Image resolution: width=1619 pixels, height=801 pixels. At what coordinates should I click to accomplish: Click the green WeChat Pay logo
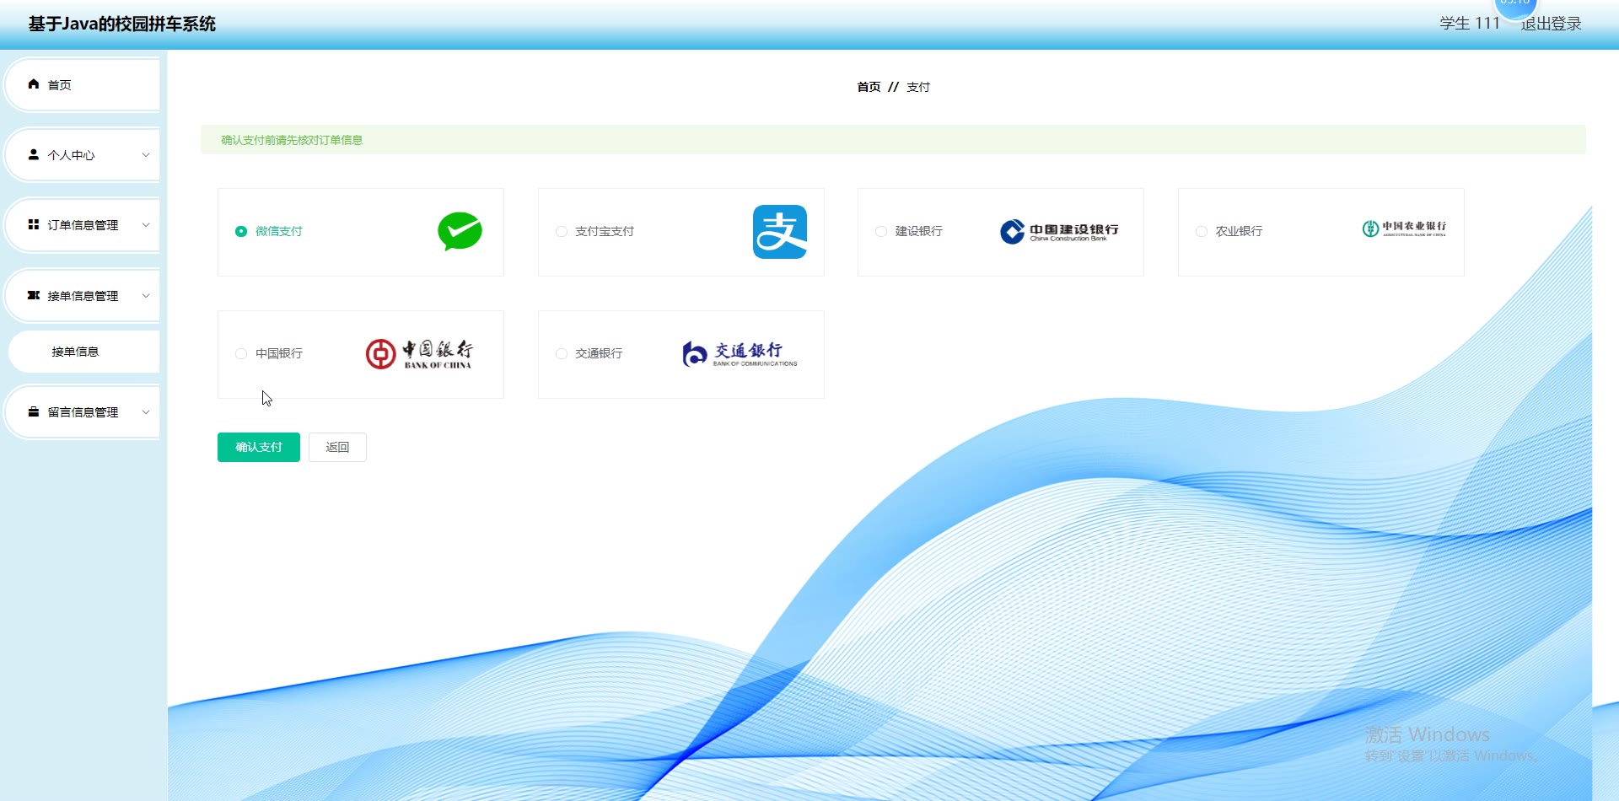tap(460, 231)
